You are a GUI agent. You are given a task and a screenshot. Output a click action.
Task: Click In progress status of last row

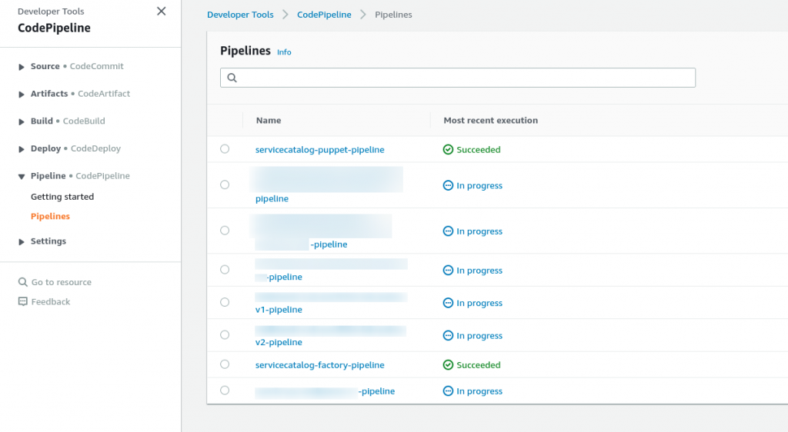[x=472, y=390]
